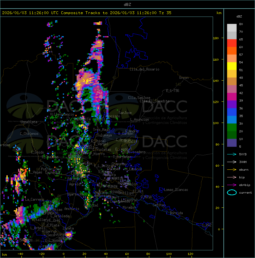Click the 'Encon' map label
This screenshot has width=255, height=258.
(184, 78)
